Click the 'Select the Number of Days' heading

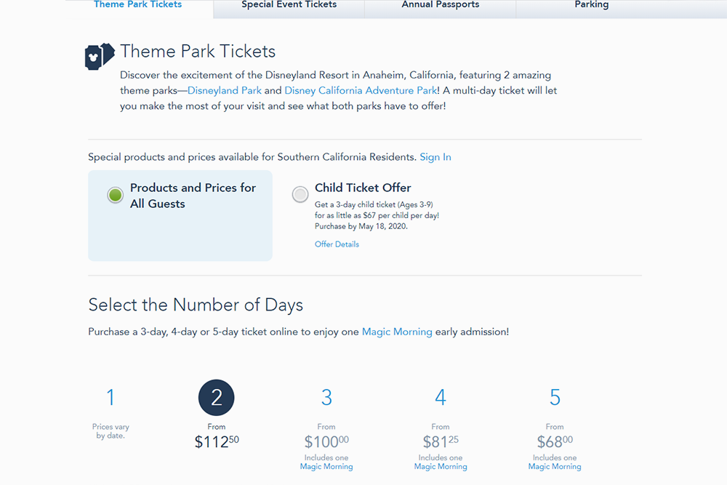(x=196, y=305)
